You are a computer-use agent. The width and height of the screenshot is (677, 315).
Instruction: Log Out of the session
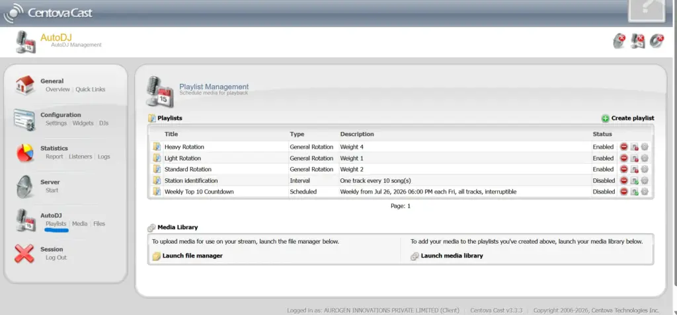point(56,258)
